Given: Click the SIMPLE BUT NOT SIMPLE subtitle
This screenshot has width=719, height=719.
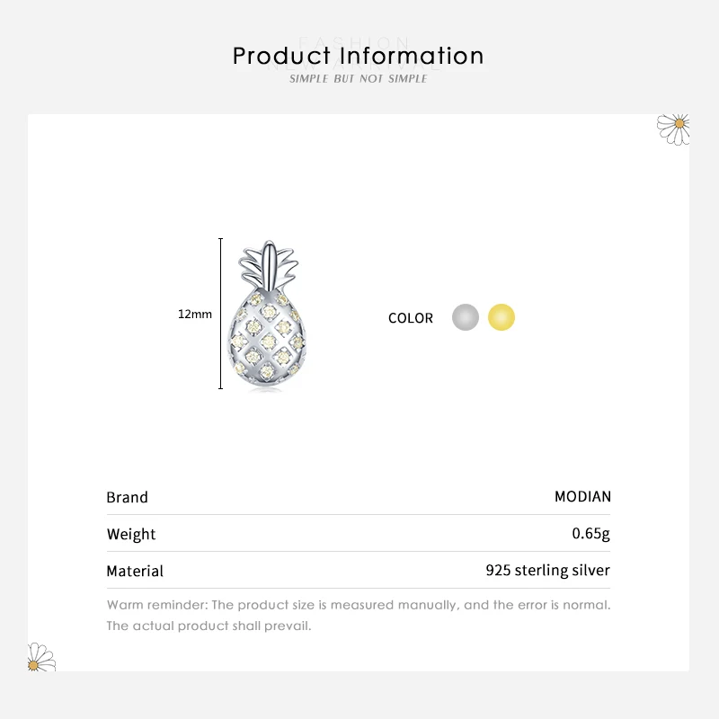Looking at the screenshot, I should click(358, 79).
